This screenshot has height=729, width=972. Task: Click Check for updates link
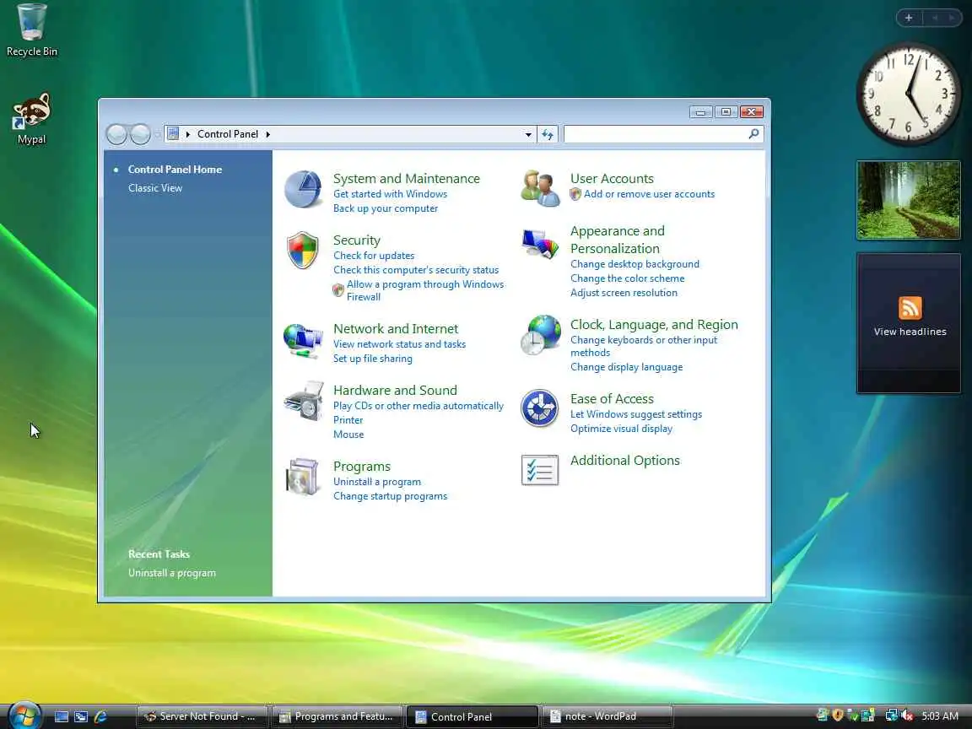pos(374,256)
